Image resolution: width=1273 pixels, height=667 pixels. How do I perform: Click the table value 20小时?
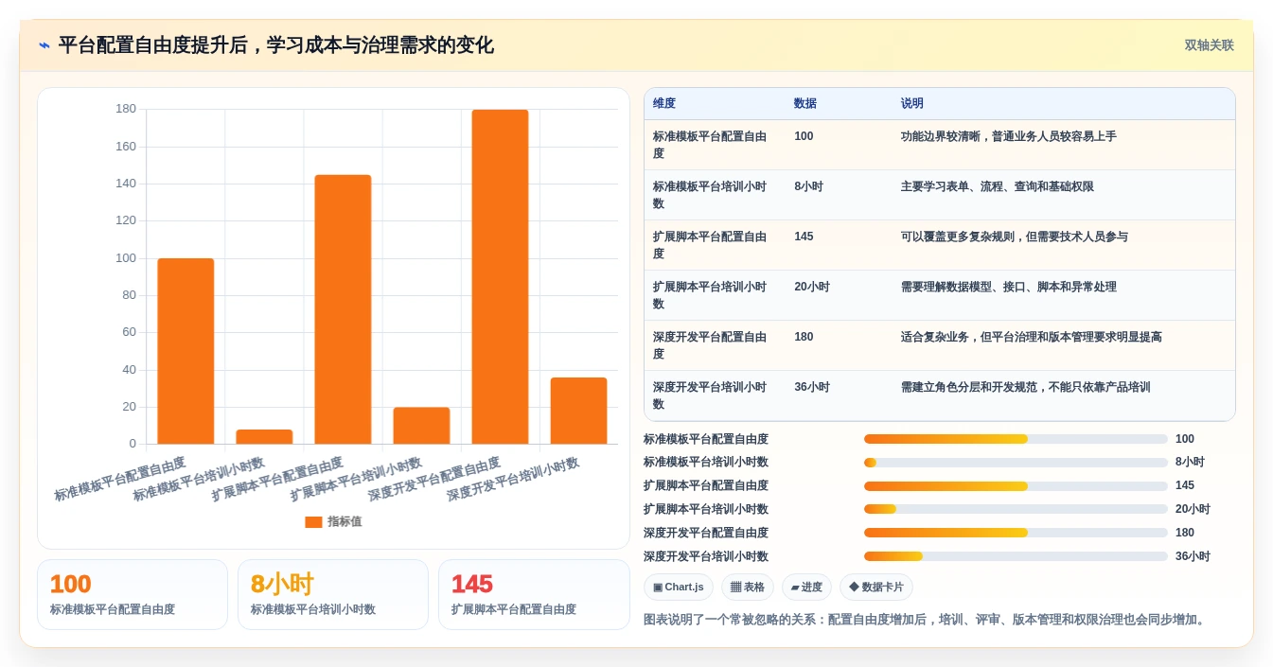812,287
